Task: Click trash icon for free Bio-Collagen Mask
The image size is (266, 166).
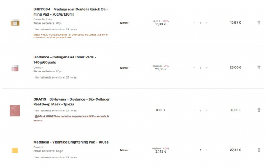Action: coord(259,110)
